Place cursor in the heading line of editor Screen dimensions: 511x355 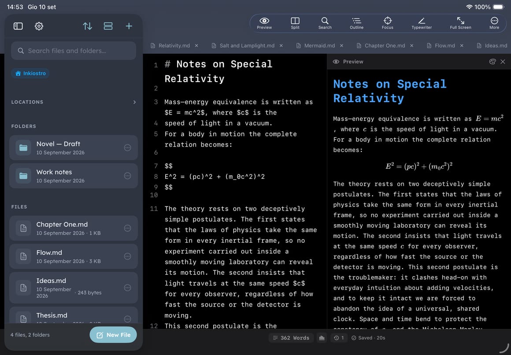[218, 71]
